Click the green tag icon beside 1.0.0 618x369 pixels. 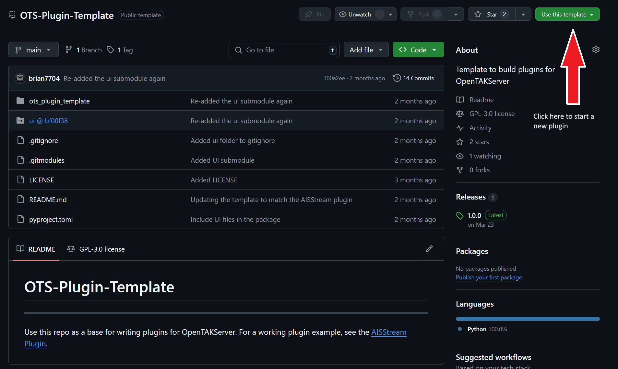460,216
